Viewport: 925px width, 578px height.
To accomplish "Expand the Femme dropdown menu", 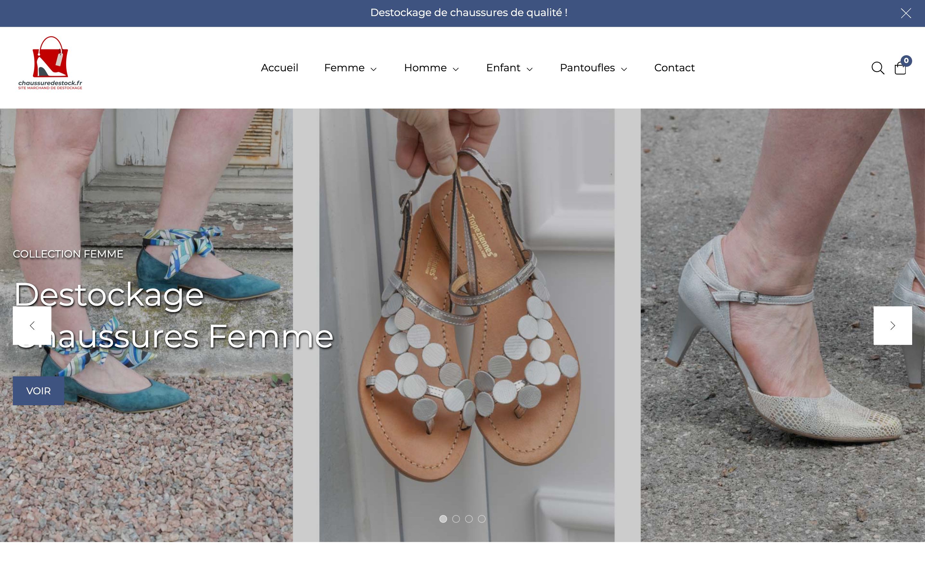I will pos(350,68).
